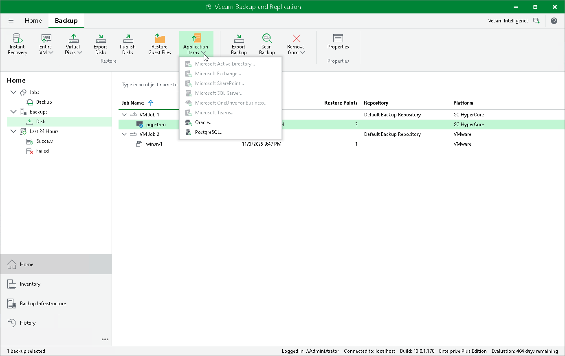Click the Inventory pane icon
565x356 pixels.
coord(12,284)
